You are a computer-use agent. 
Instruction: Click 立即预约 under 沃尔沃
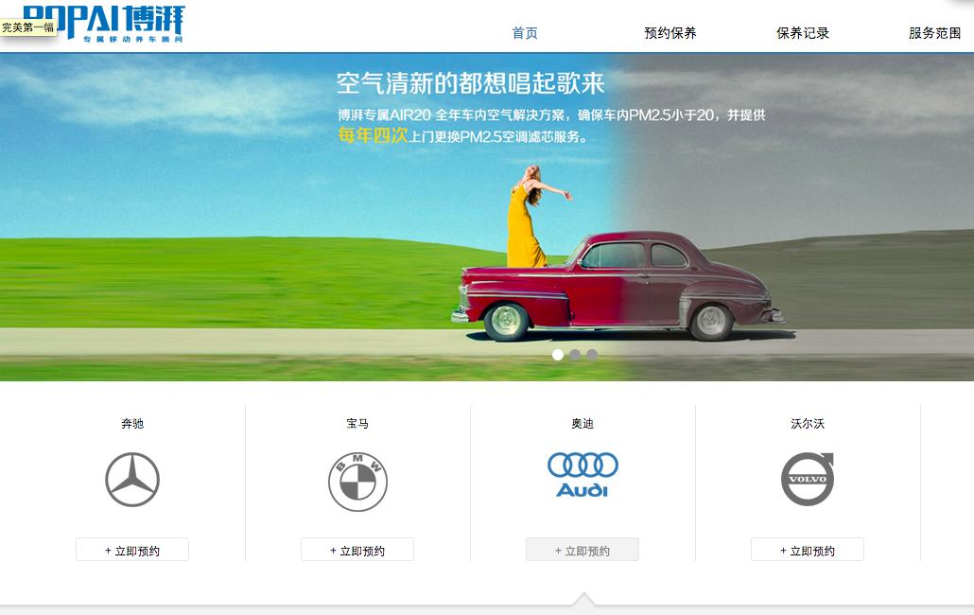pyautogui.click(x=808, y=550)
